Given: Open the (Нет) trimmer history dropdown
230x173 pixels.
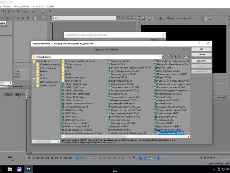Looking at the screenshot, I should [x=114, y=18].
